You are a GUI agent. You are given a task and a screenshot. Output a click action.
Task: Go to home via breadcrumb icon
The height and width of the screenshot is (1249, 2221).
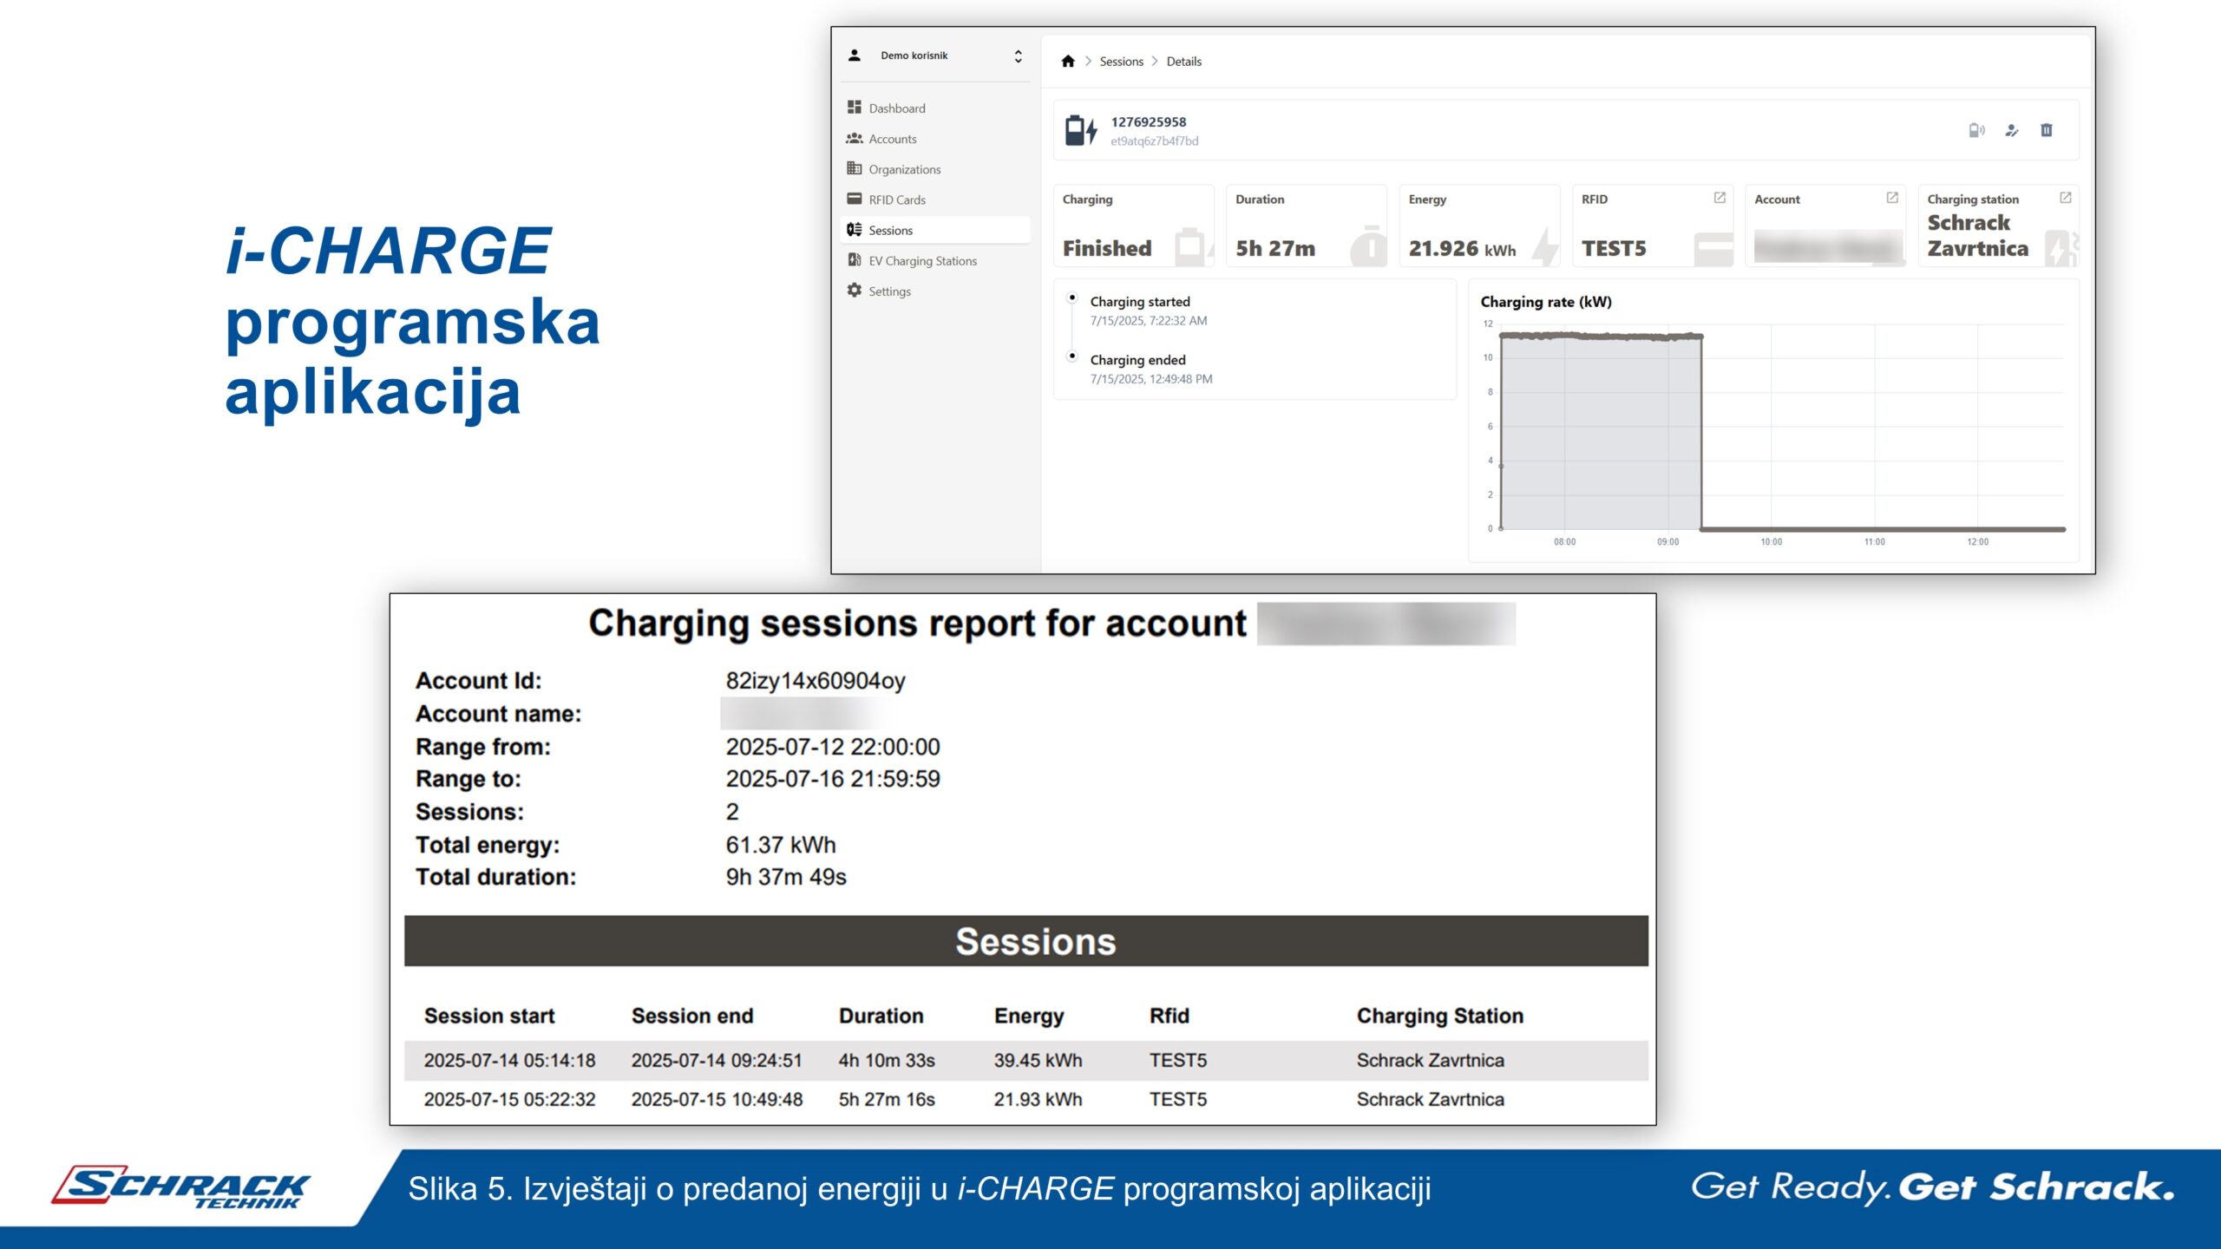[x=1068, y=61]
